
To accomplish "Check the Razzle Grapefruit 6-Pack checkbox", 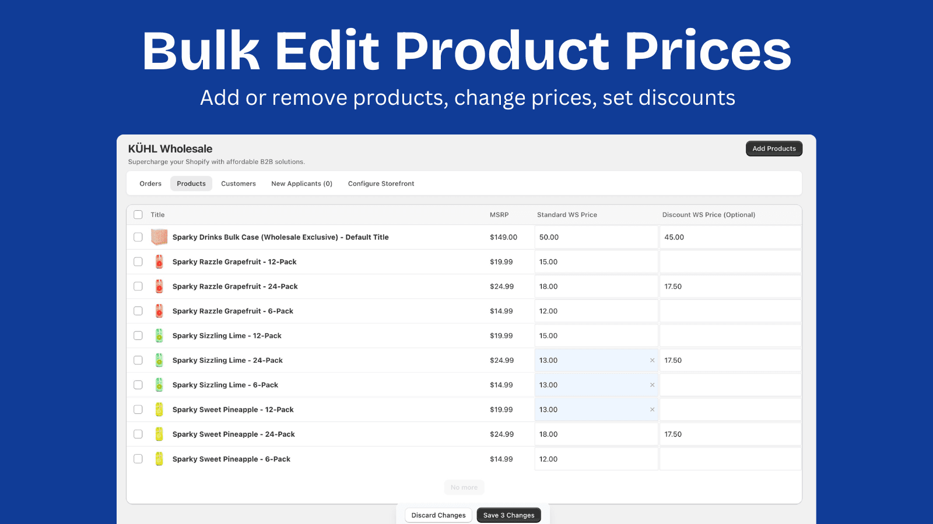I will [x=138, y=311].
